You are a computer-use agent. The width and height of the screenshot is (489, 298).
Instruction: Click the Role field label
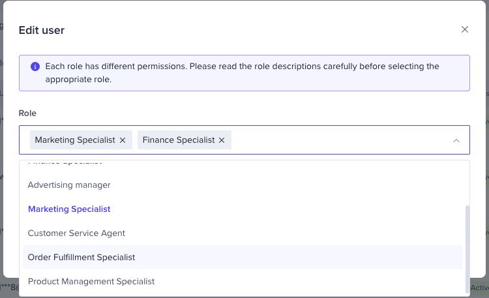point(27,113)
